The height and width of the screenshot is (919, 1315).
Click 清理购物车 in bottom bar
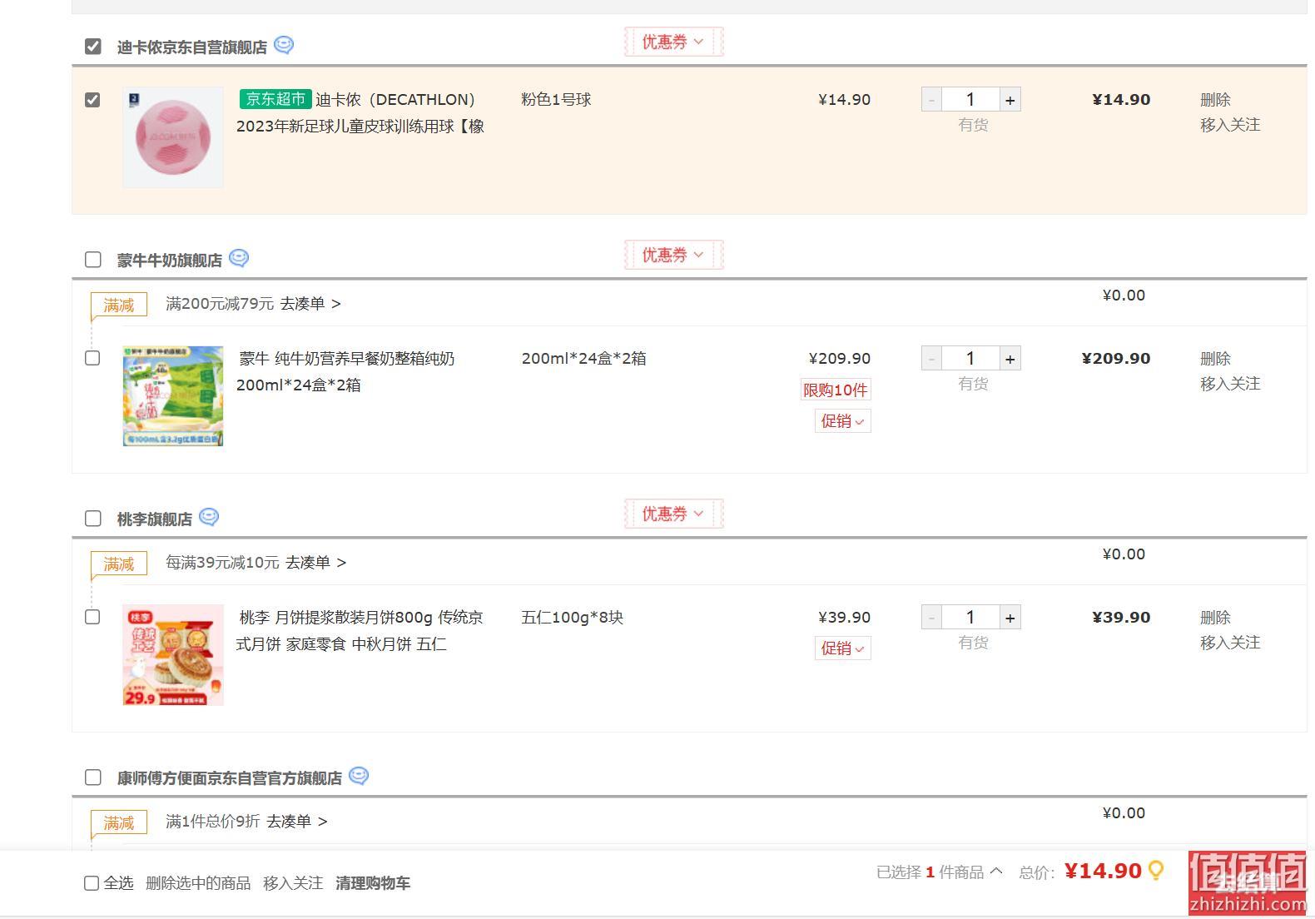click(x=373, y=883)
